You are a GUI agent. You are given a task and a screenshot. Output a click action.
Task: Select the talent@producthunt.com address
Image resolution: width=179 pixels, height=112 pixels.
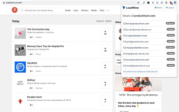pos(138,66)
